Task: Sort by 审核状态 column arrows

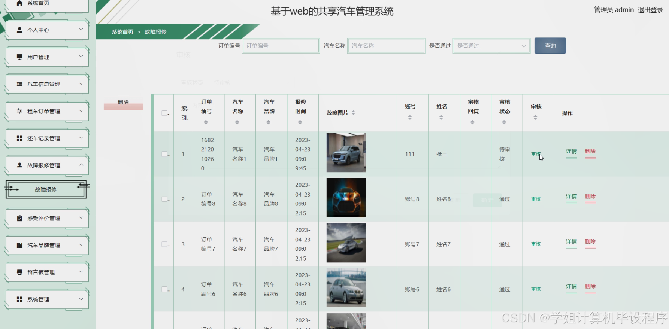Action: pos(504,122)
